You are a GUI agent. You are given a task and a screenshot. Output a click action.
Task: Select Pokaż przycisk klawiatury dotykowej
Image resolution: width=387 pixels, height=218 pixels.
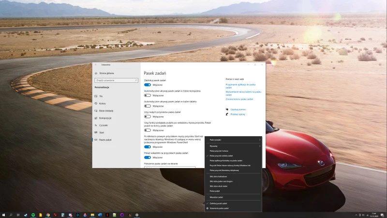233,171
